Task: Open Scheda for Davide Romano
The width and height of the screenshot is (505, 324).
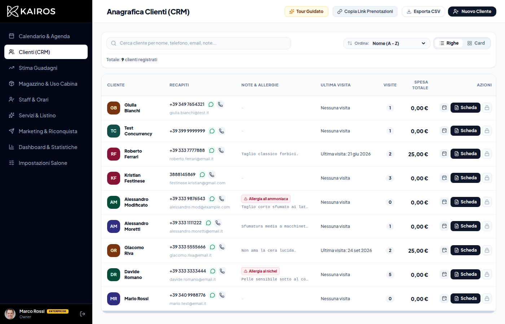Action: (465, 274)
